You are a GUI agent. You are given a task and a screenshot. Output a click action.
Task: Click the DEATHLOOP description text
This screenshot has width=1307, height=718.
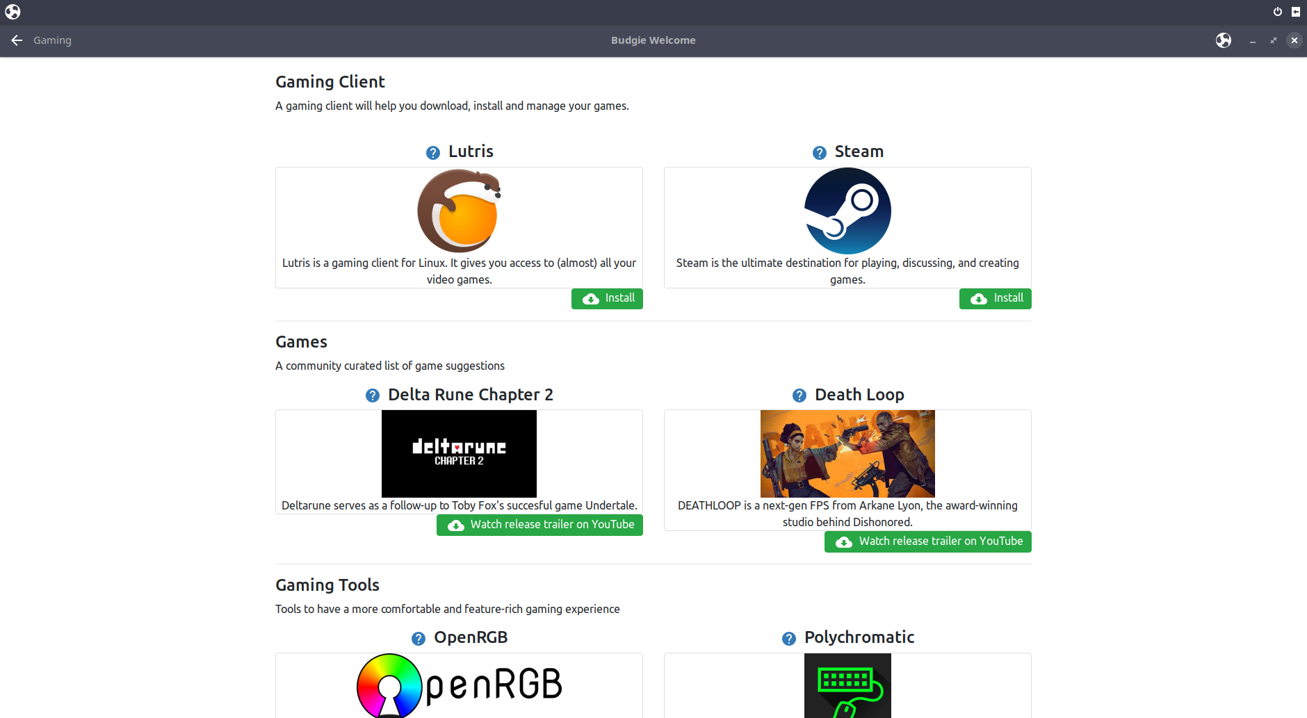[847, 514]
